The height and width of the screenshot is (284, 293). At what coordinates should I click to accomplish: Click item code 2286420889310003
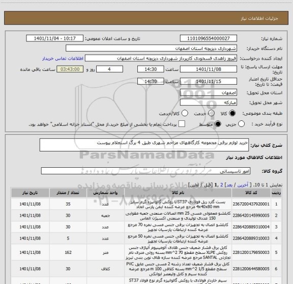pos(251,238)
